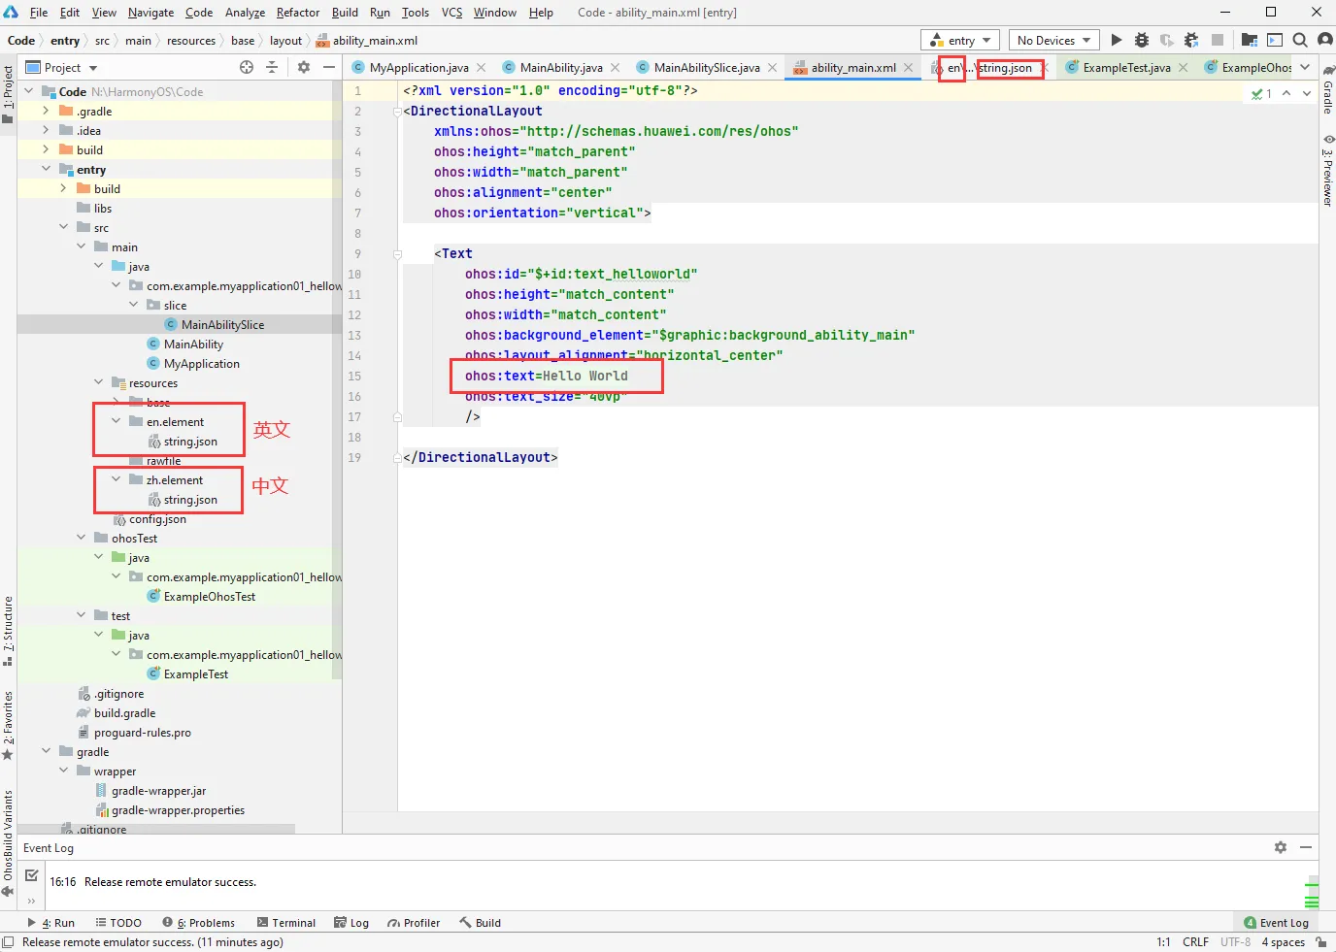Image resolution: width=1336 pixels, height=952 pixels.
Task: Open the No Devices dropdown
Action: 1053,40
